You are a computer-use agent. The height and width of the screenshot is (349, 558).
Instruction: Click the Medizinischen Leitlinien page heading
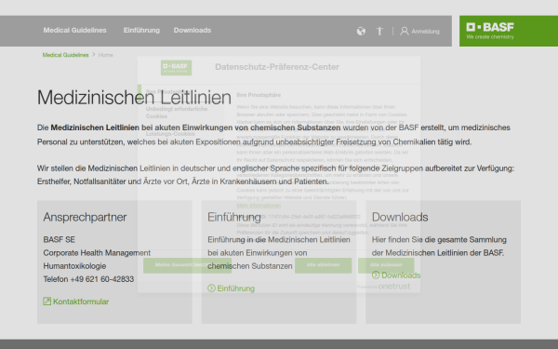click(134, 97)
